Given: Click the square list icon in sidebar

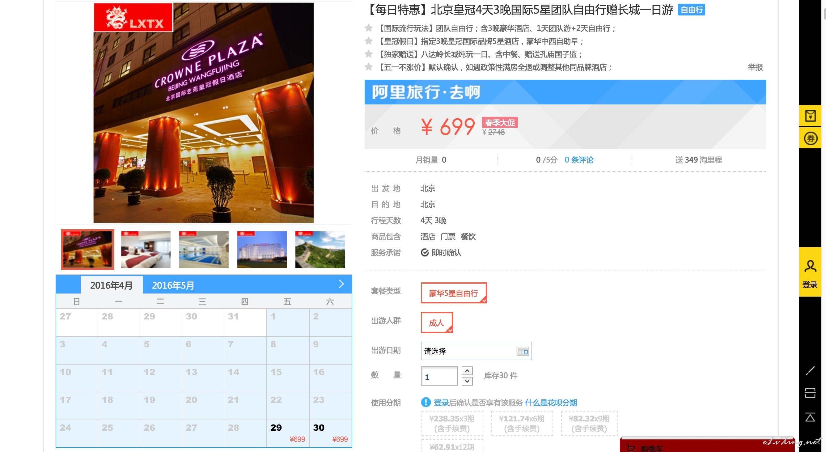Looking at the screenshot, I should [810, 393].
